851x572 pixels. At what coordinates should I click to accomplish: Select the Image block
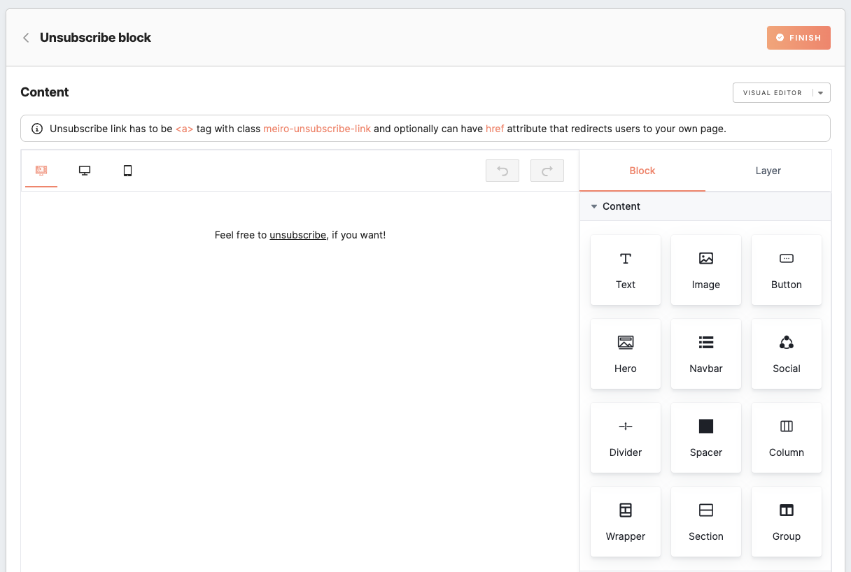click(x=706, y=270)
